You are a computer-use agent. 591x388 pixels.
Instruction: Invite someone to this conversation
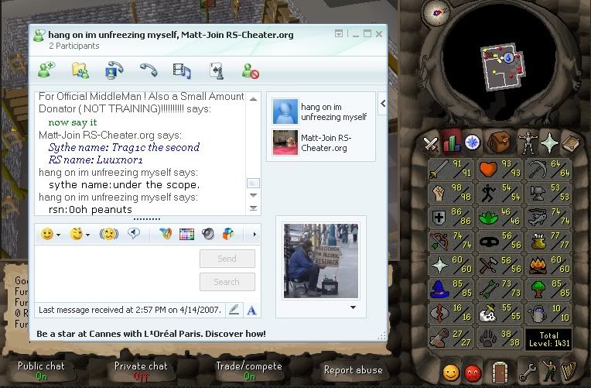pyautogui.click(x=46, y=70)
